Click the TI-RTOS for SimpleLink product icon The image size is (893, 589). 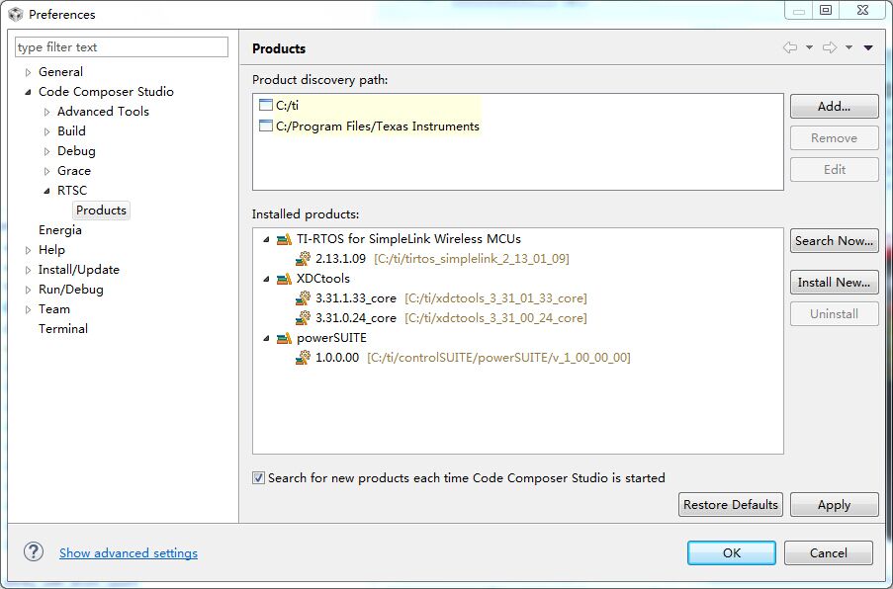pos(284,239)
